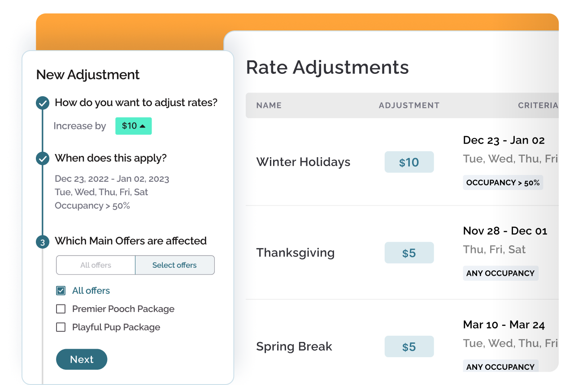Image resolution: width=565 pixels, height=385 pixels.
Task: Click the Thanksgiving $5 adjustment badge
Action: (409, 253)
